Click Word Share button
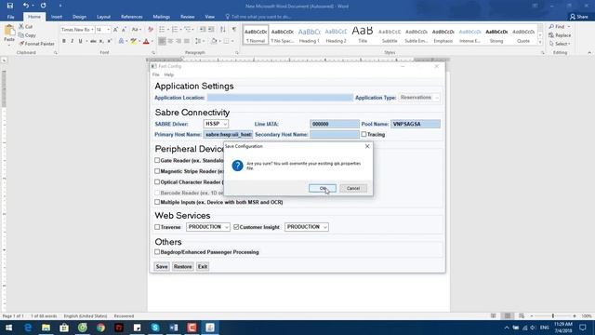 point(578,17)
